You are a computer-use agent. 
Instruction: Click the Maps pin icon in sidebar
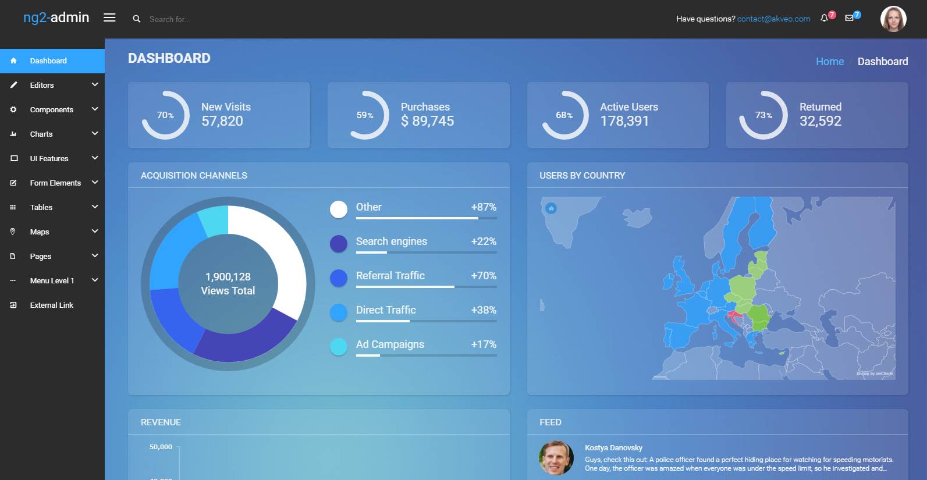click(13, 232)
